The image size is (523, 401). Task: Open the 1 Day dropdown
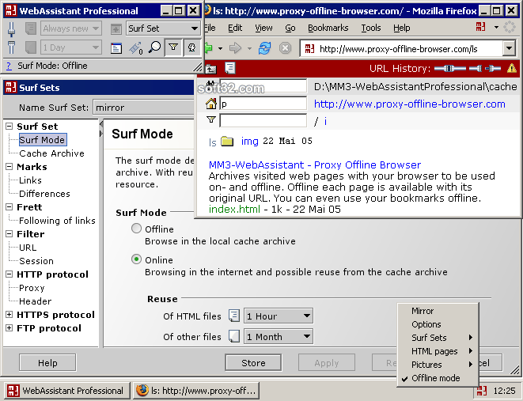pos(70,47)
